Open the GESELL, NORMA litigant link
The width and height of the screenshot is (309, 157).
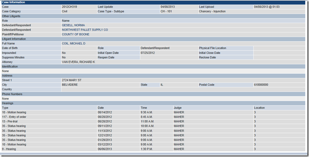[x=73, y=25]
